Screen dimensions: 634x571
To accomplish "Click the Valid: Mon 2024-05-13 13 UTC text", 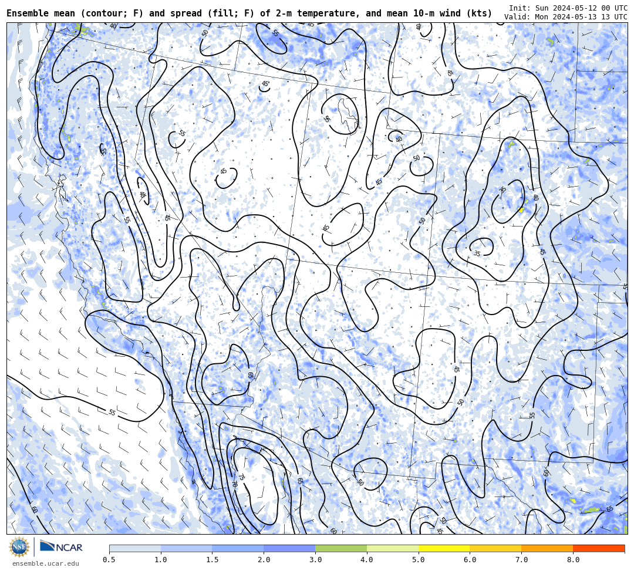I will click(x=566, y=17).
